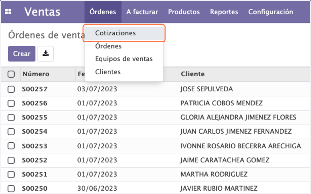Click customer GLORIA ALEJANDRA JIMENEZ FLORES
The height and width of the screenshot is (194, 311).
click(x=238, y=118)
